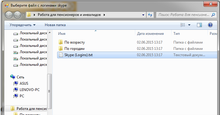220x115 pixels.
Task: Select 'Работа для пенсио...' folder in sidebar
Action: (x=26, y=108)
